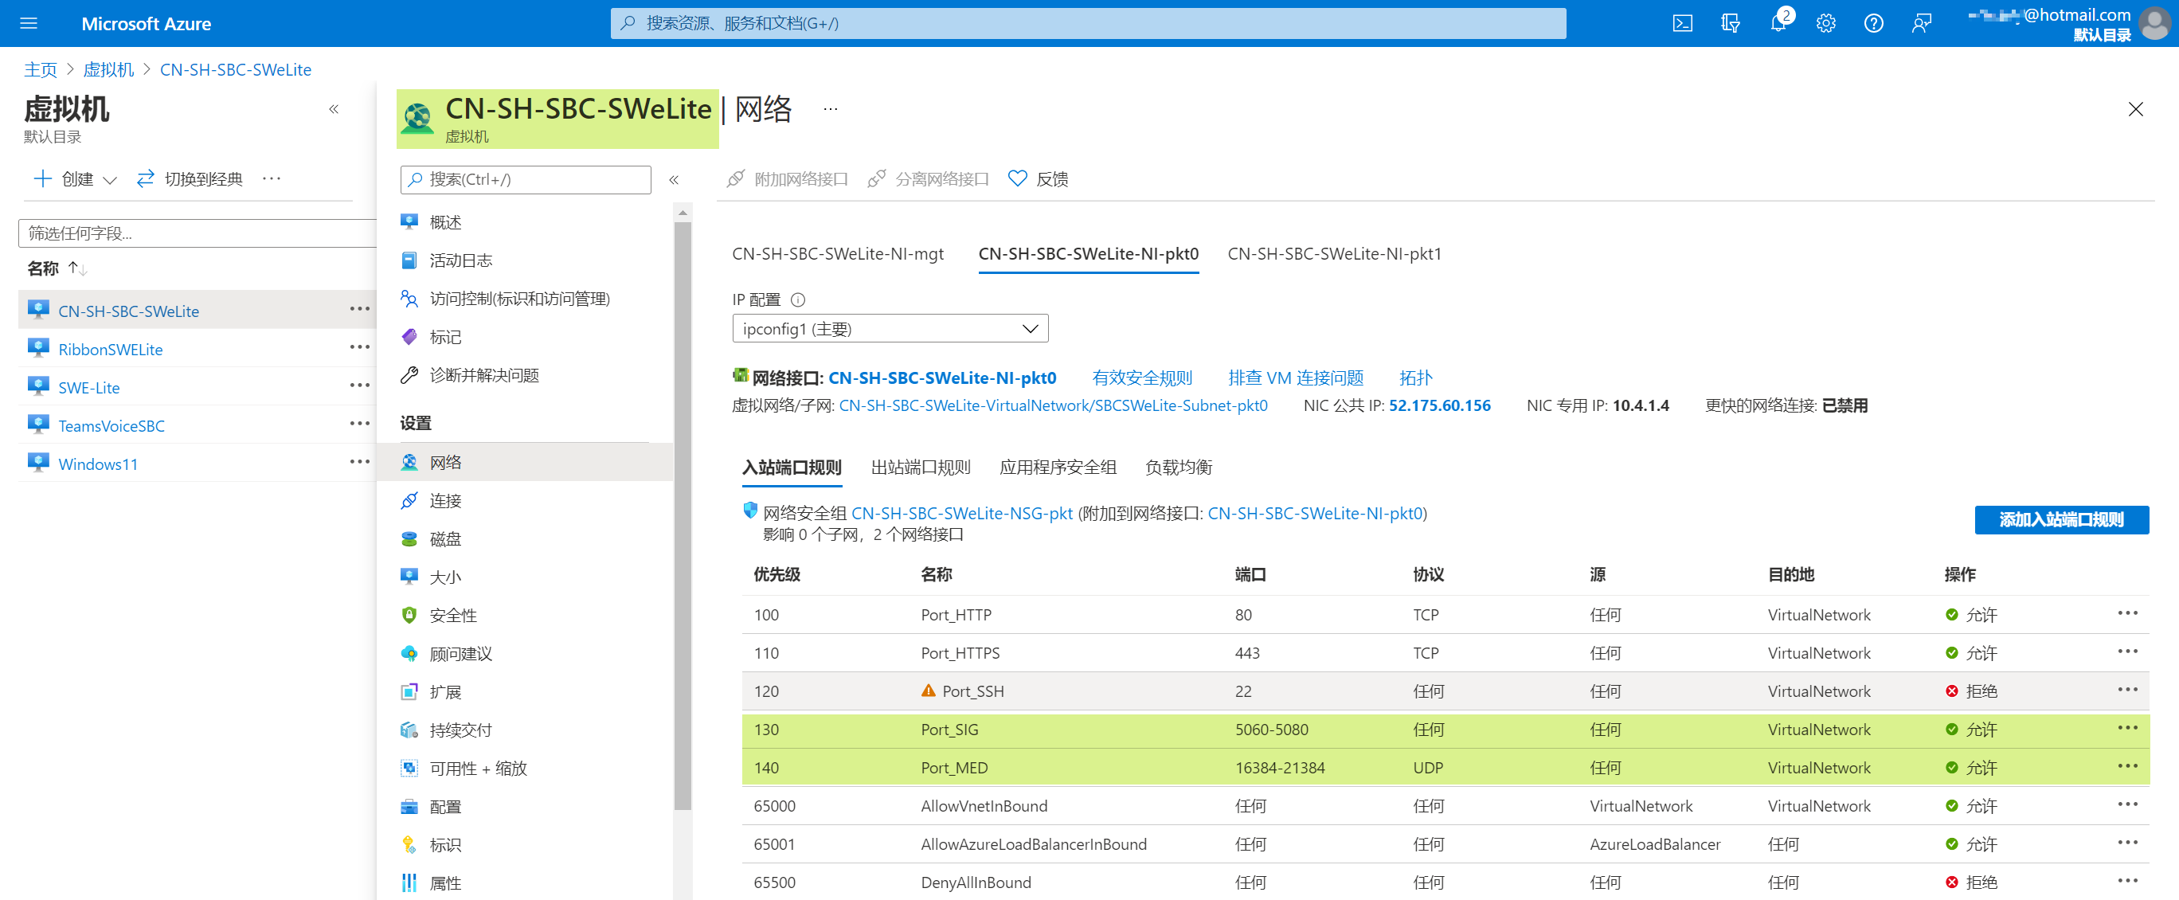This screenshot has width=2179, height=900.
Task: Expand the Create dropdown
Action: click(x=76, y=178)
